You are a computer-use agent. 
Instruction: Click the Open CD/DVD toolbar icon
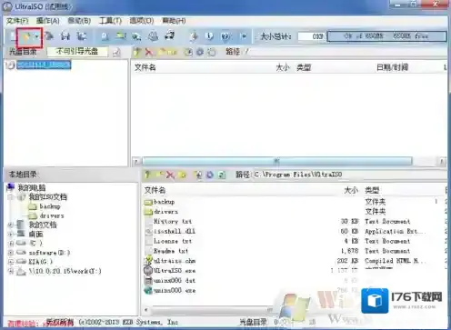(x=49, y=36)
